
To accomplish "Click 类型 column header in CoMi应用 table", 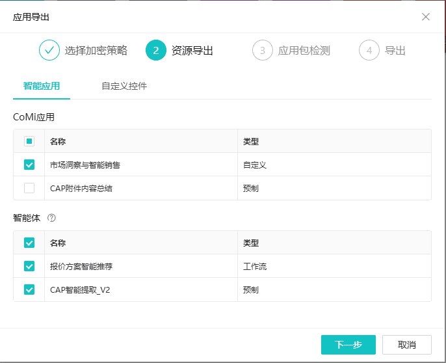I will click(x=334, y=141).
